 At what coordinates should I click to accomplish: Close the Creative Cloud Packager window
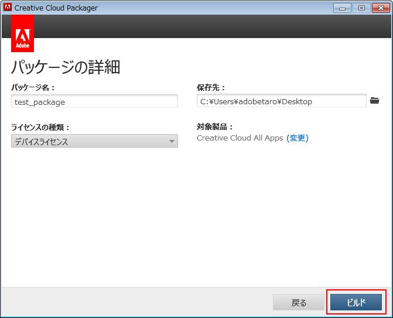click(381, 8)
